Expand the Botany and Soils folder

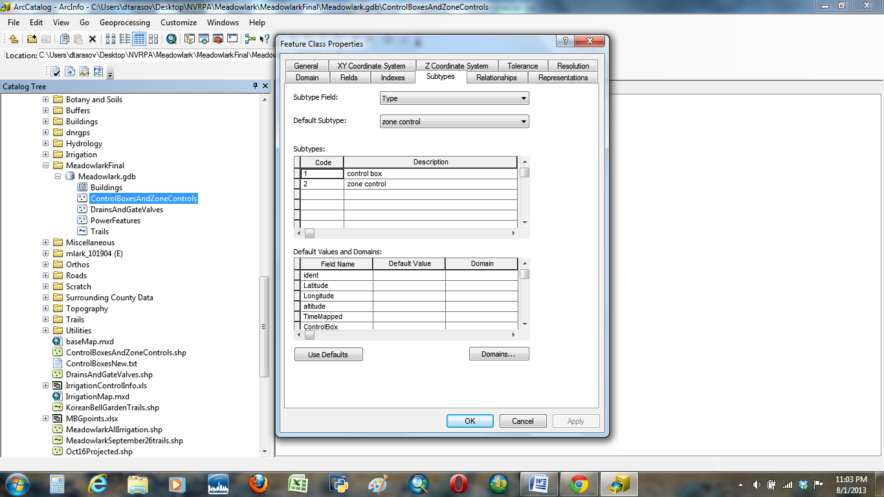(x=45, y=100)
